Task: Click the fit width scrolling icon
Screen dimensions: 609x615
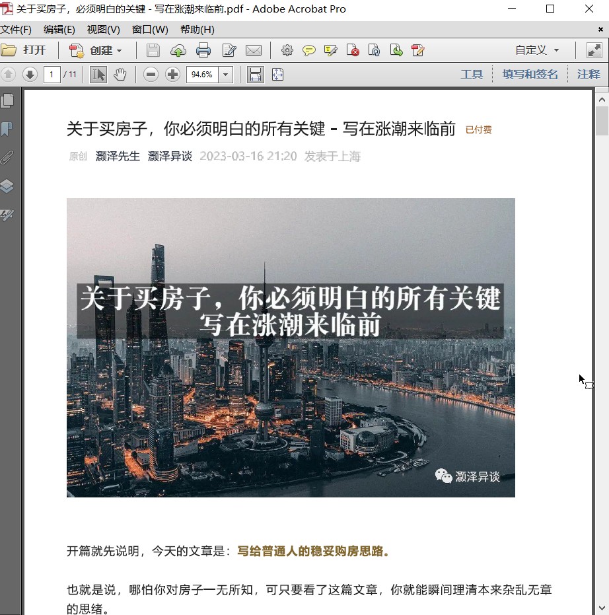Action: pyautogui.click(x=255, y=75)
